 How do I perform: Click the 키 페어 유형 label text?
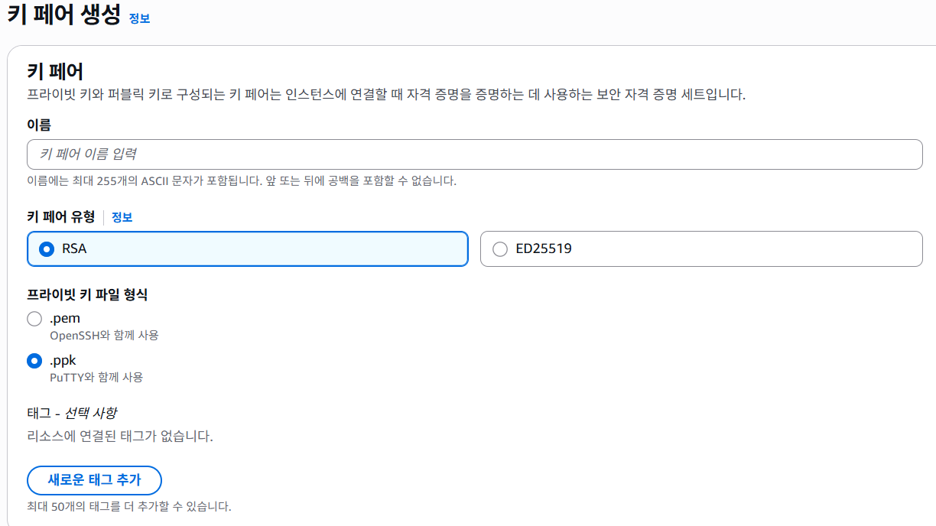pyautogui.click(x=61, y=217)
